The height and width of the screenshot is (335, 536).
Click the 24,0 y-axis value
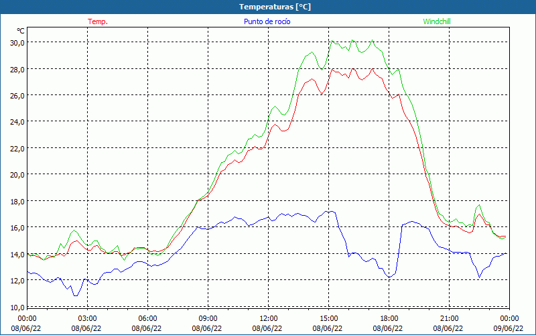(x=17, y=122)
